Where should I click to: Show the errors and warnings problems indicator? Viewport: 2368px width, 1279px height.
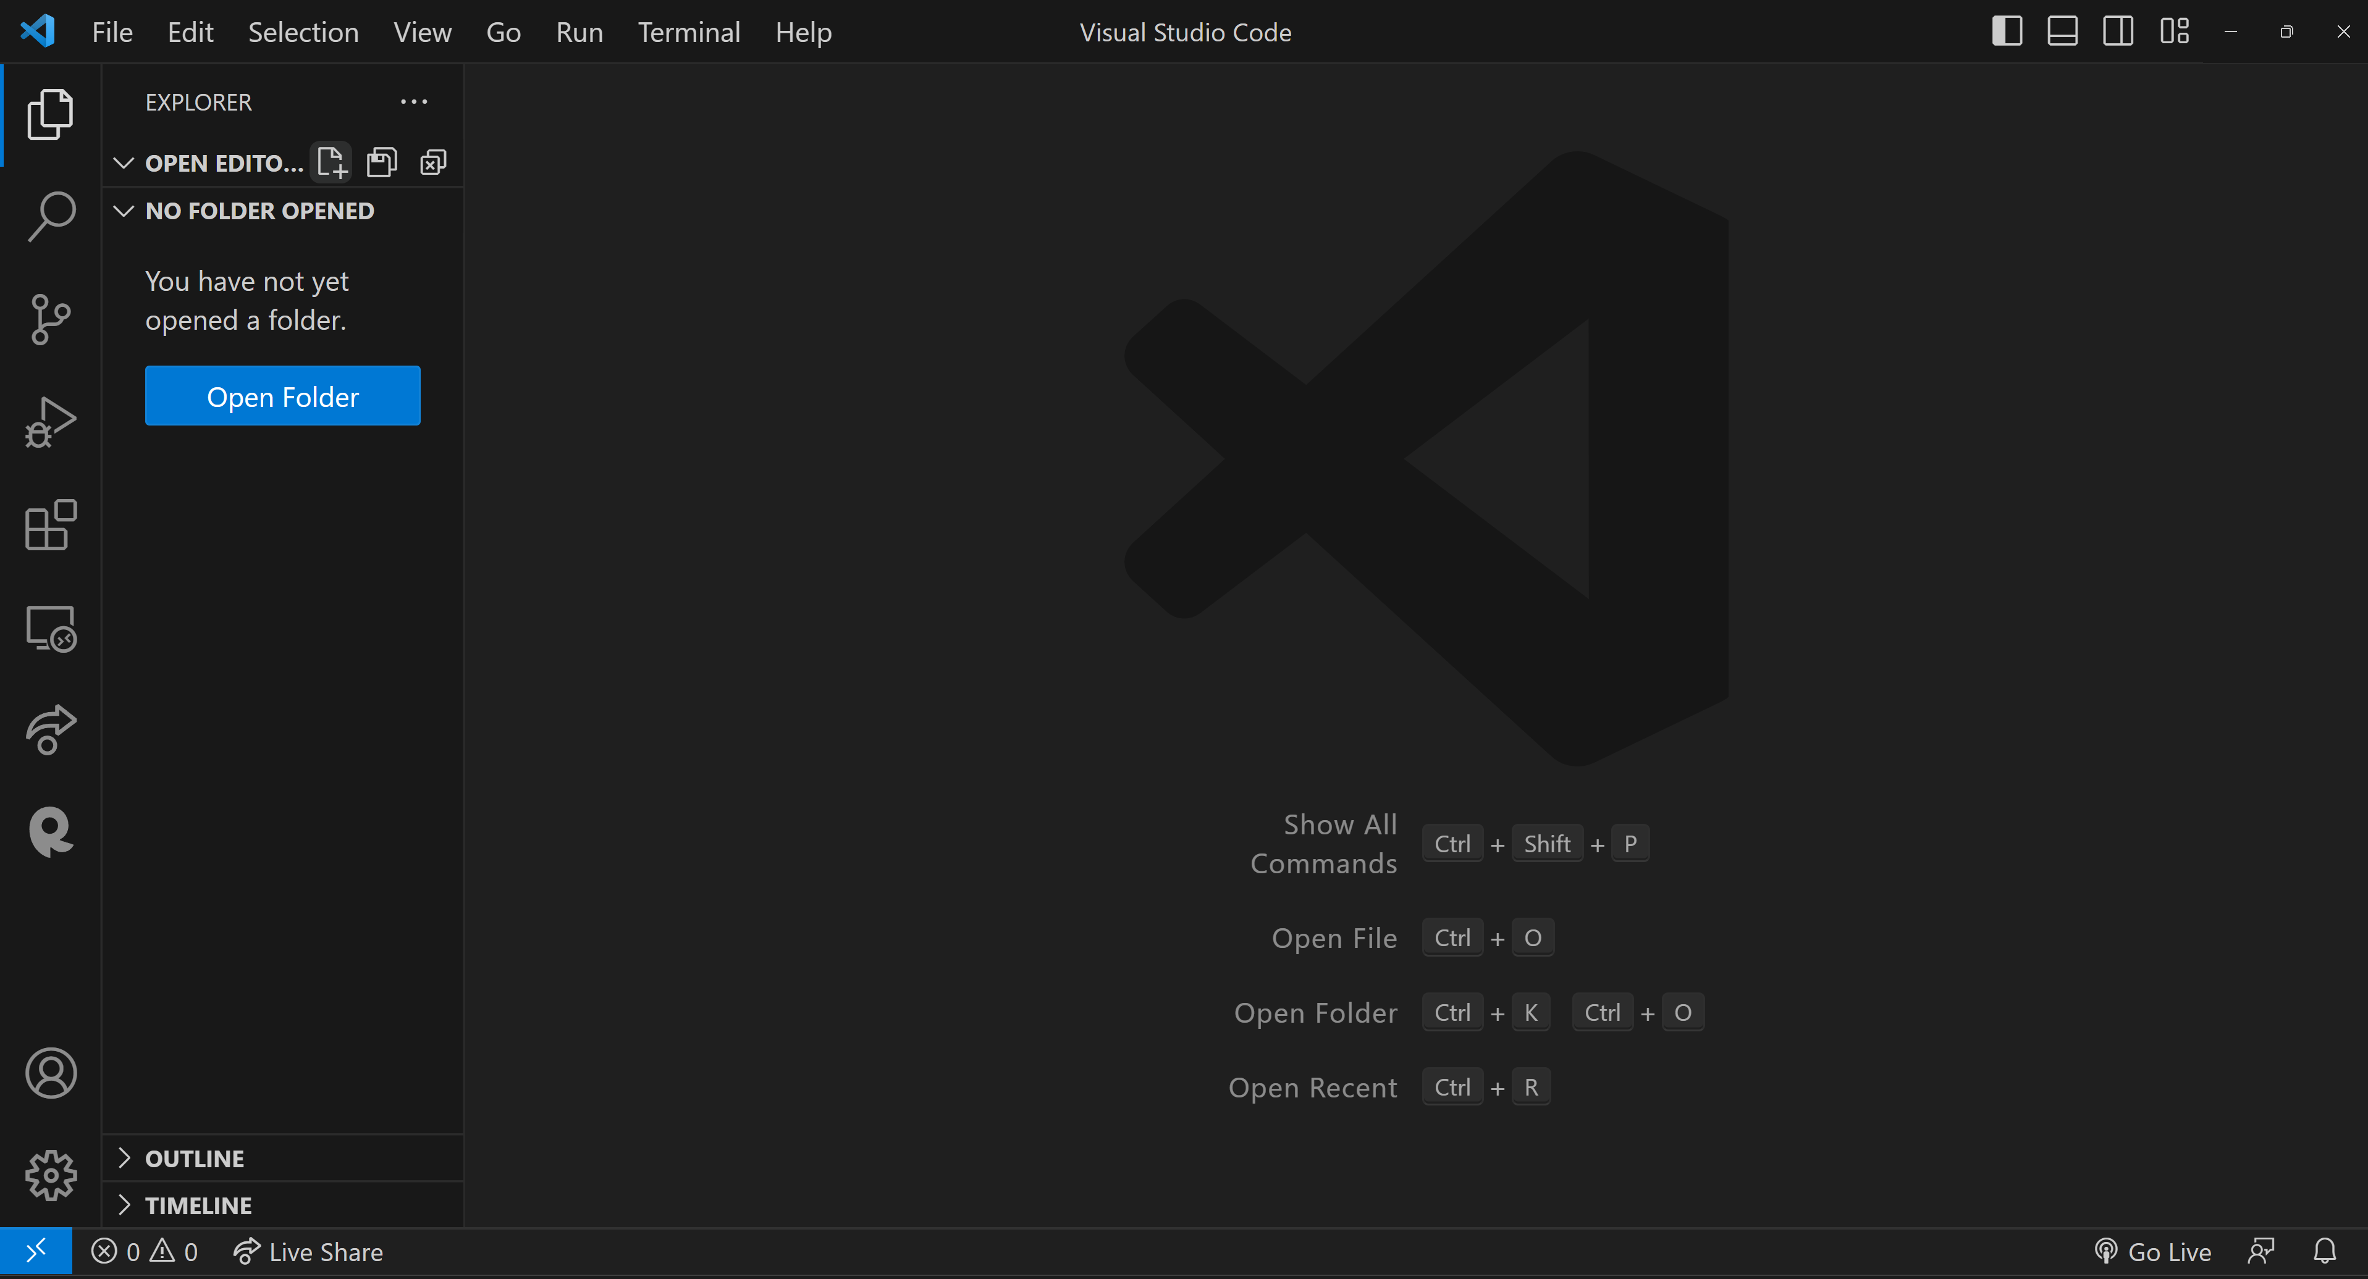[145, 1251]
